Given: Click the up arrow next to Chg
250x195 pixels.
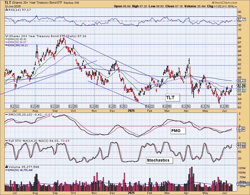Looking at the screenshot, I should [x=236, y=6].
